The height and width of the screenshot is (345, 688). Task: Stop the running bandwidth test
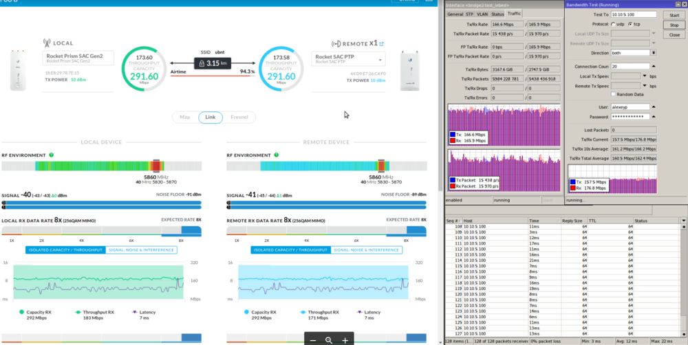tap(674, 25)
